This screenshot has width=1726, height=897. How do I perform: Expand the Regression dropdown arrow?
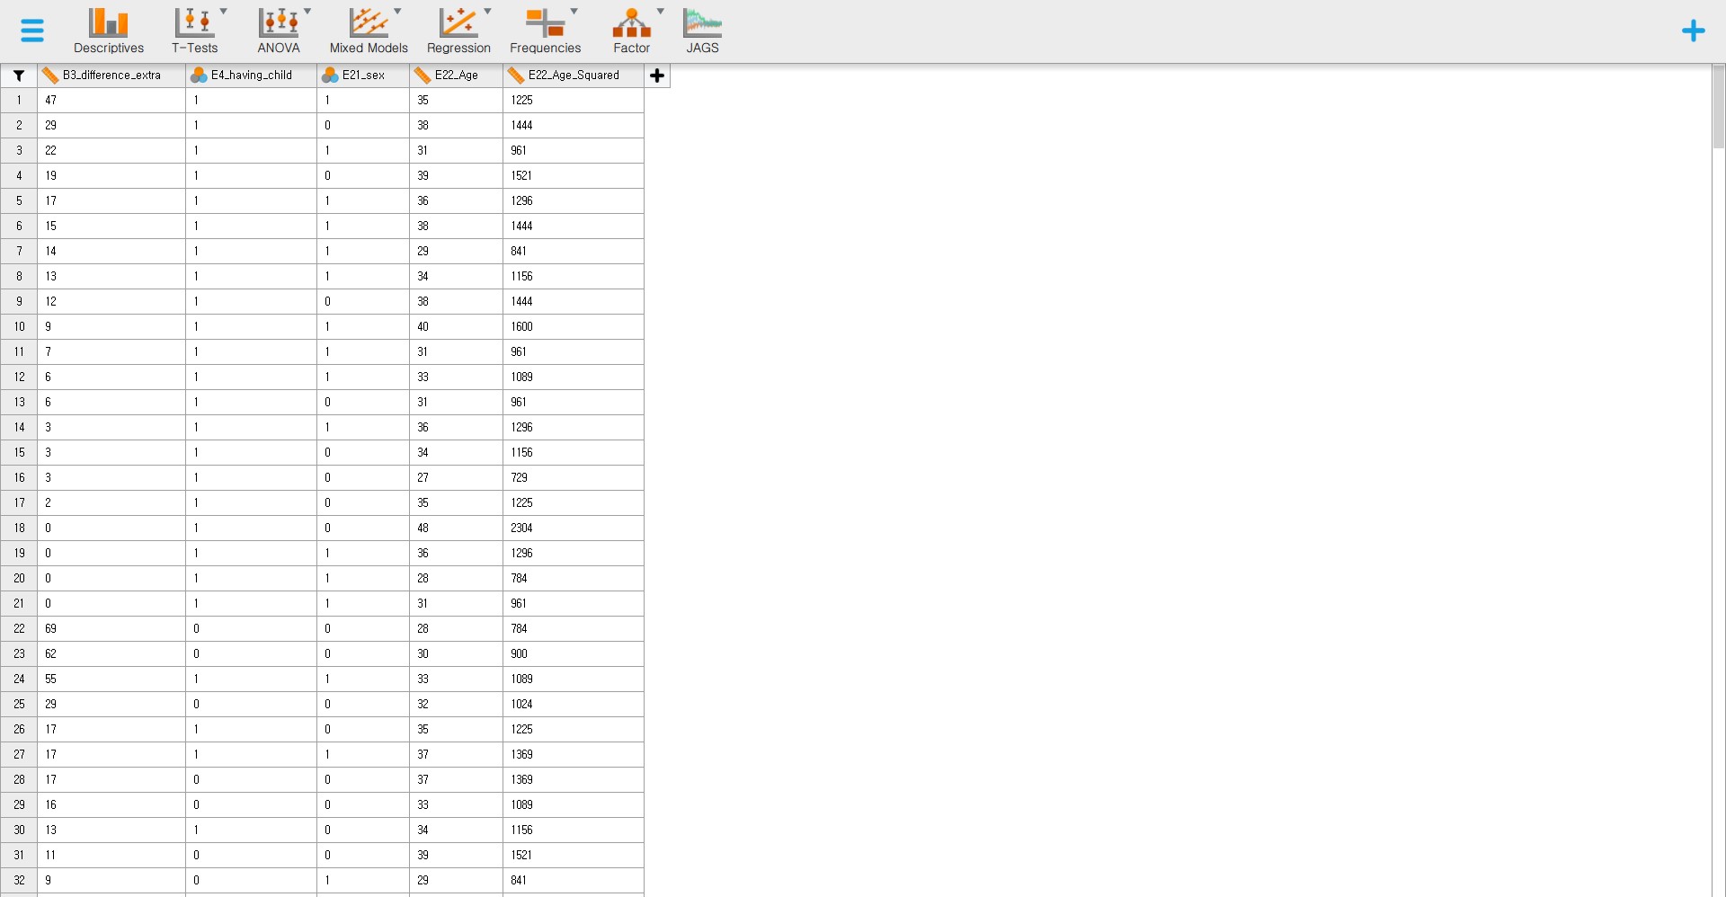[x=488, y=12]
